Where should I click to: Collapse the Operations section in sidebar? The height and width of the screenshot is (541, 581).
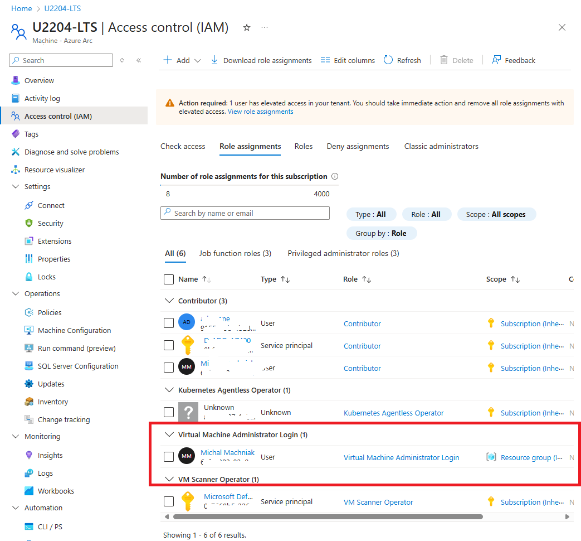pos(16,293)
